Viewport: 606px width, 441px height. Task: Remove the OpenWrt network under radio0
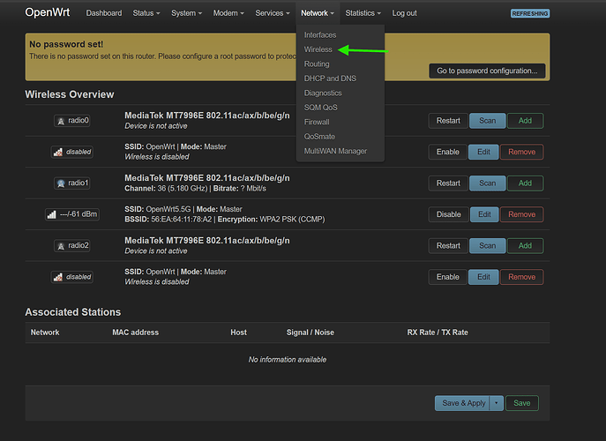(x=521, y=152)
